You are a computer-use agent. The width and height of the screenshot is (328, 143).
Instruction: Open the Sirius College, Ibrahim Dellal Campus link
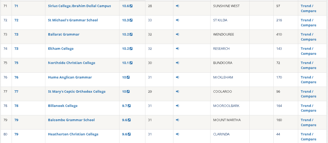79,6
